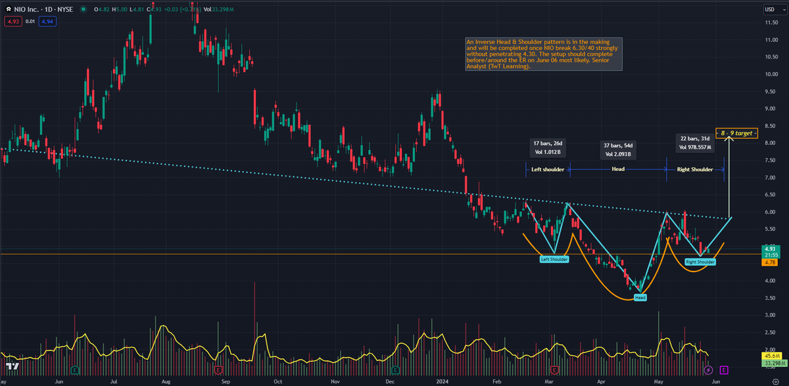Click the red 4.93 sell price button

(13, 22)
